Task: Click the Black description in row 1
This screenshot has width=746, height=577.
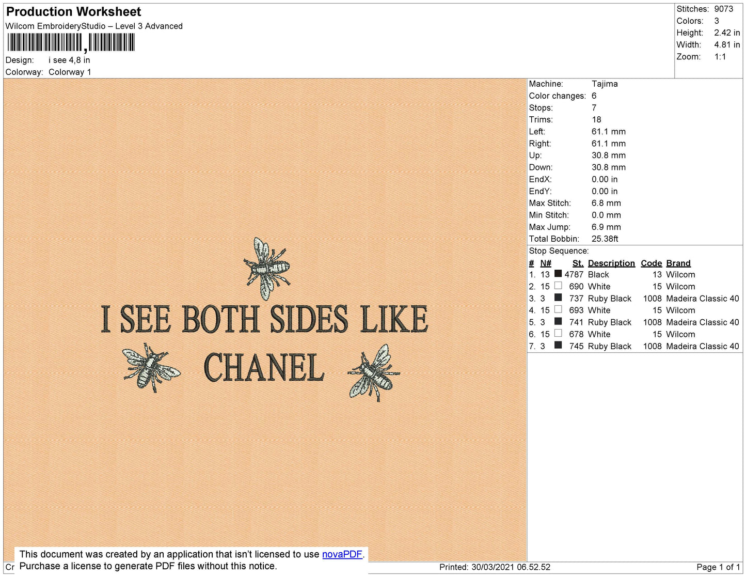Action: click(x=598, y=275)
